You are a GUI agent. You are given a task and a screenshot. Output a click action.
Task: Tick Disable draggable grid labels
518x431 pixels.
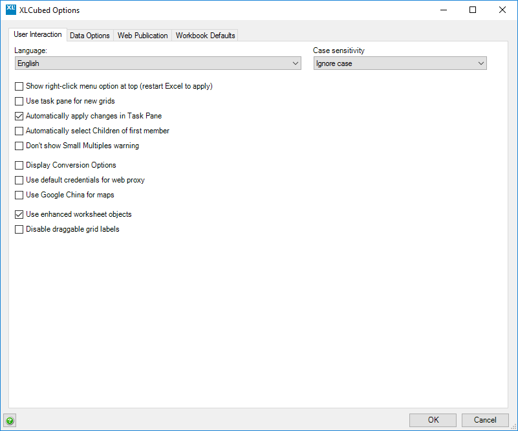pyautogui.click(x=19, y=229)
